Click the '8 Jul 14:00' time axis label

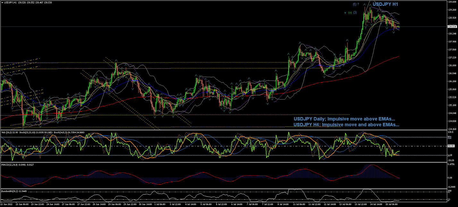[283, 204]
